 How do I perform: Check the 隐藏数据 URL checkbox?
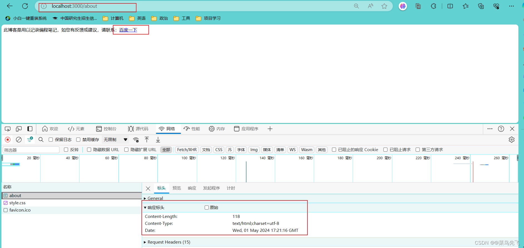click(89, 150)
